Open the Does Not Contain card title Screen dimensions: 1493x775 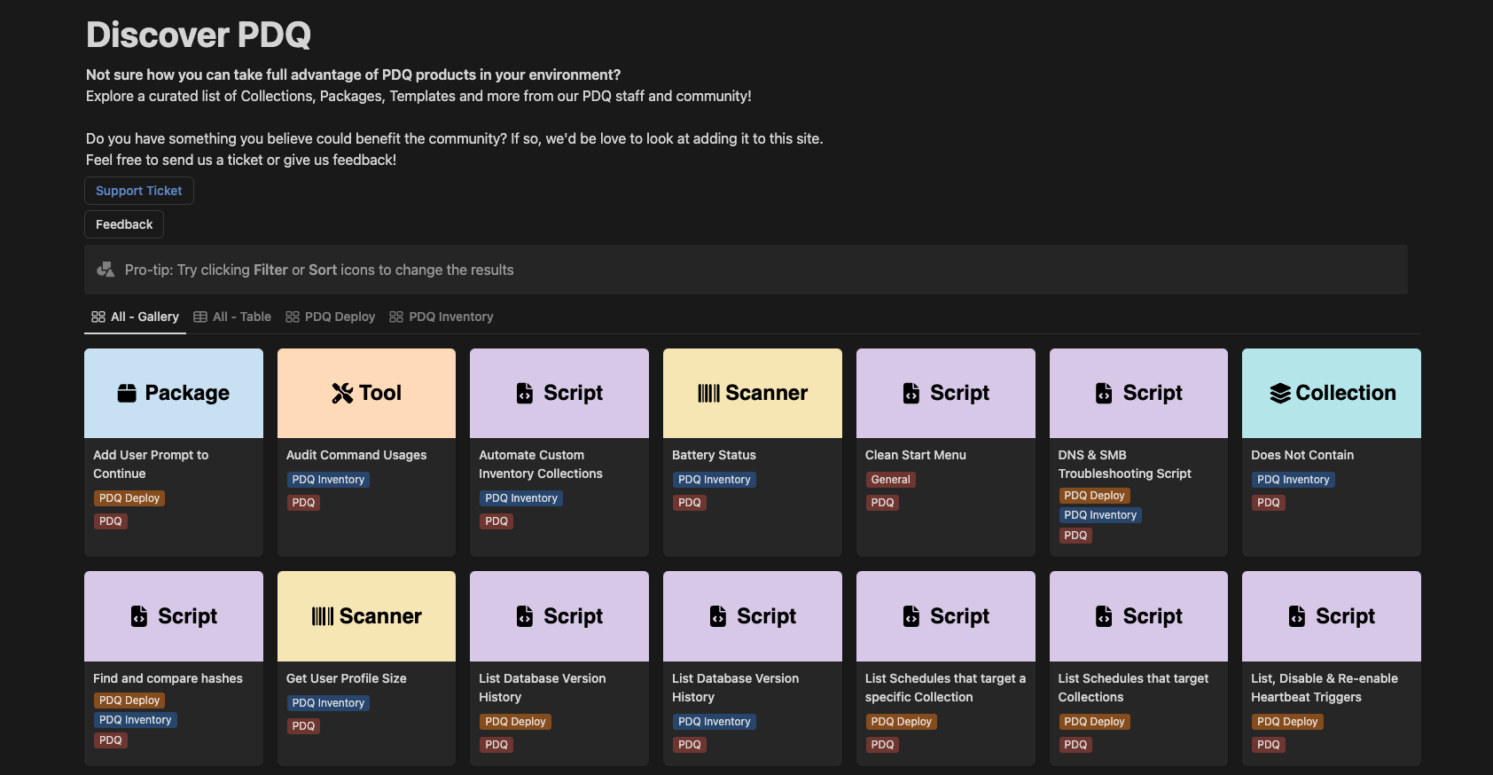(1302, 455)
